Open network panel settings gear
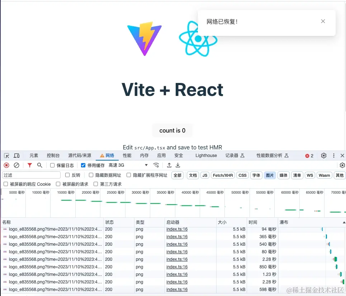 coord(342,165)
